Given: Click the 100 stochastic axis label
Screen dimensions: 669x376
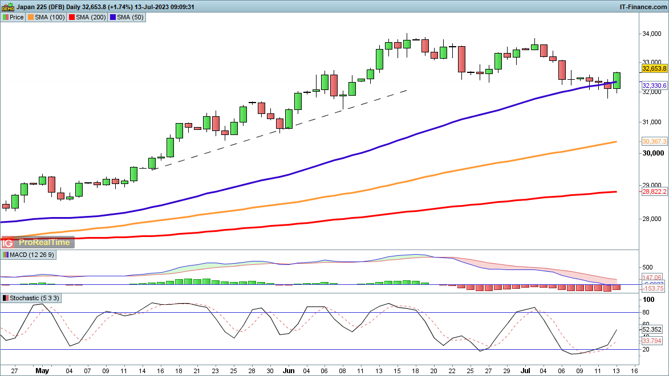Looking at the screenshot, I should click(x=648, y=300).
